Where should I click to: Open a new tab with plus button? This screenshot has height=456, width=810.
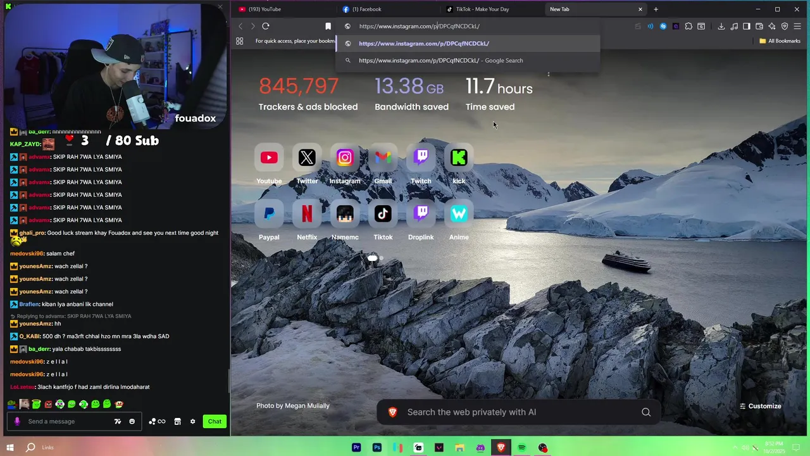click(656, 9)
